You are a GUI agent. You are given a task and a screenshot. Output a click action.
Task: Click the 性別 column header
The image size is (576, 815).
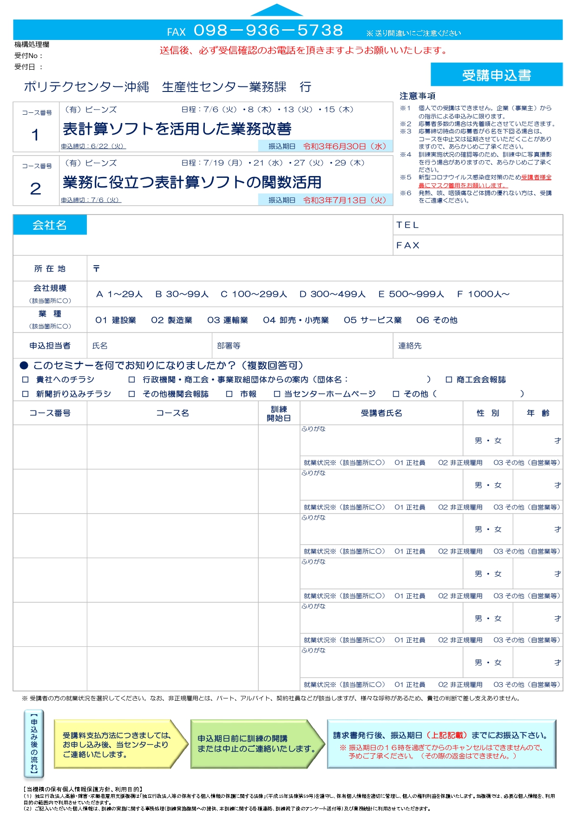click(488, 413)
